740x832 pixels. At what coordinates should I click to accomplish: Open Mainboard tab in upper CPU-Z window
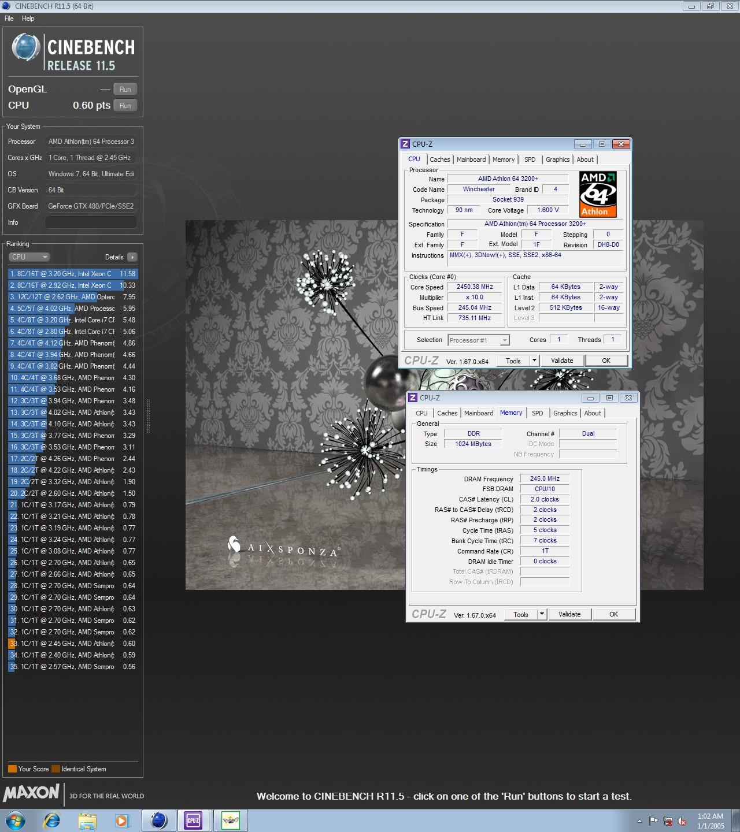471,159
